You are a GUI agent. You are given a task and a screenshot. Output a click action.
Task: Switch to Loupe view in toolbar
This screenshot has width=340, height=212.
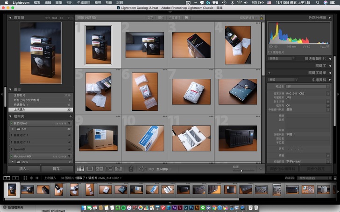[x=91, y=169]
